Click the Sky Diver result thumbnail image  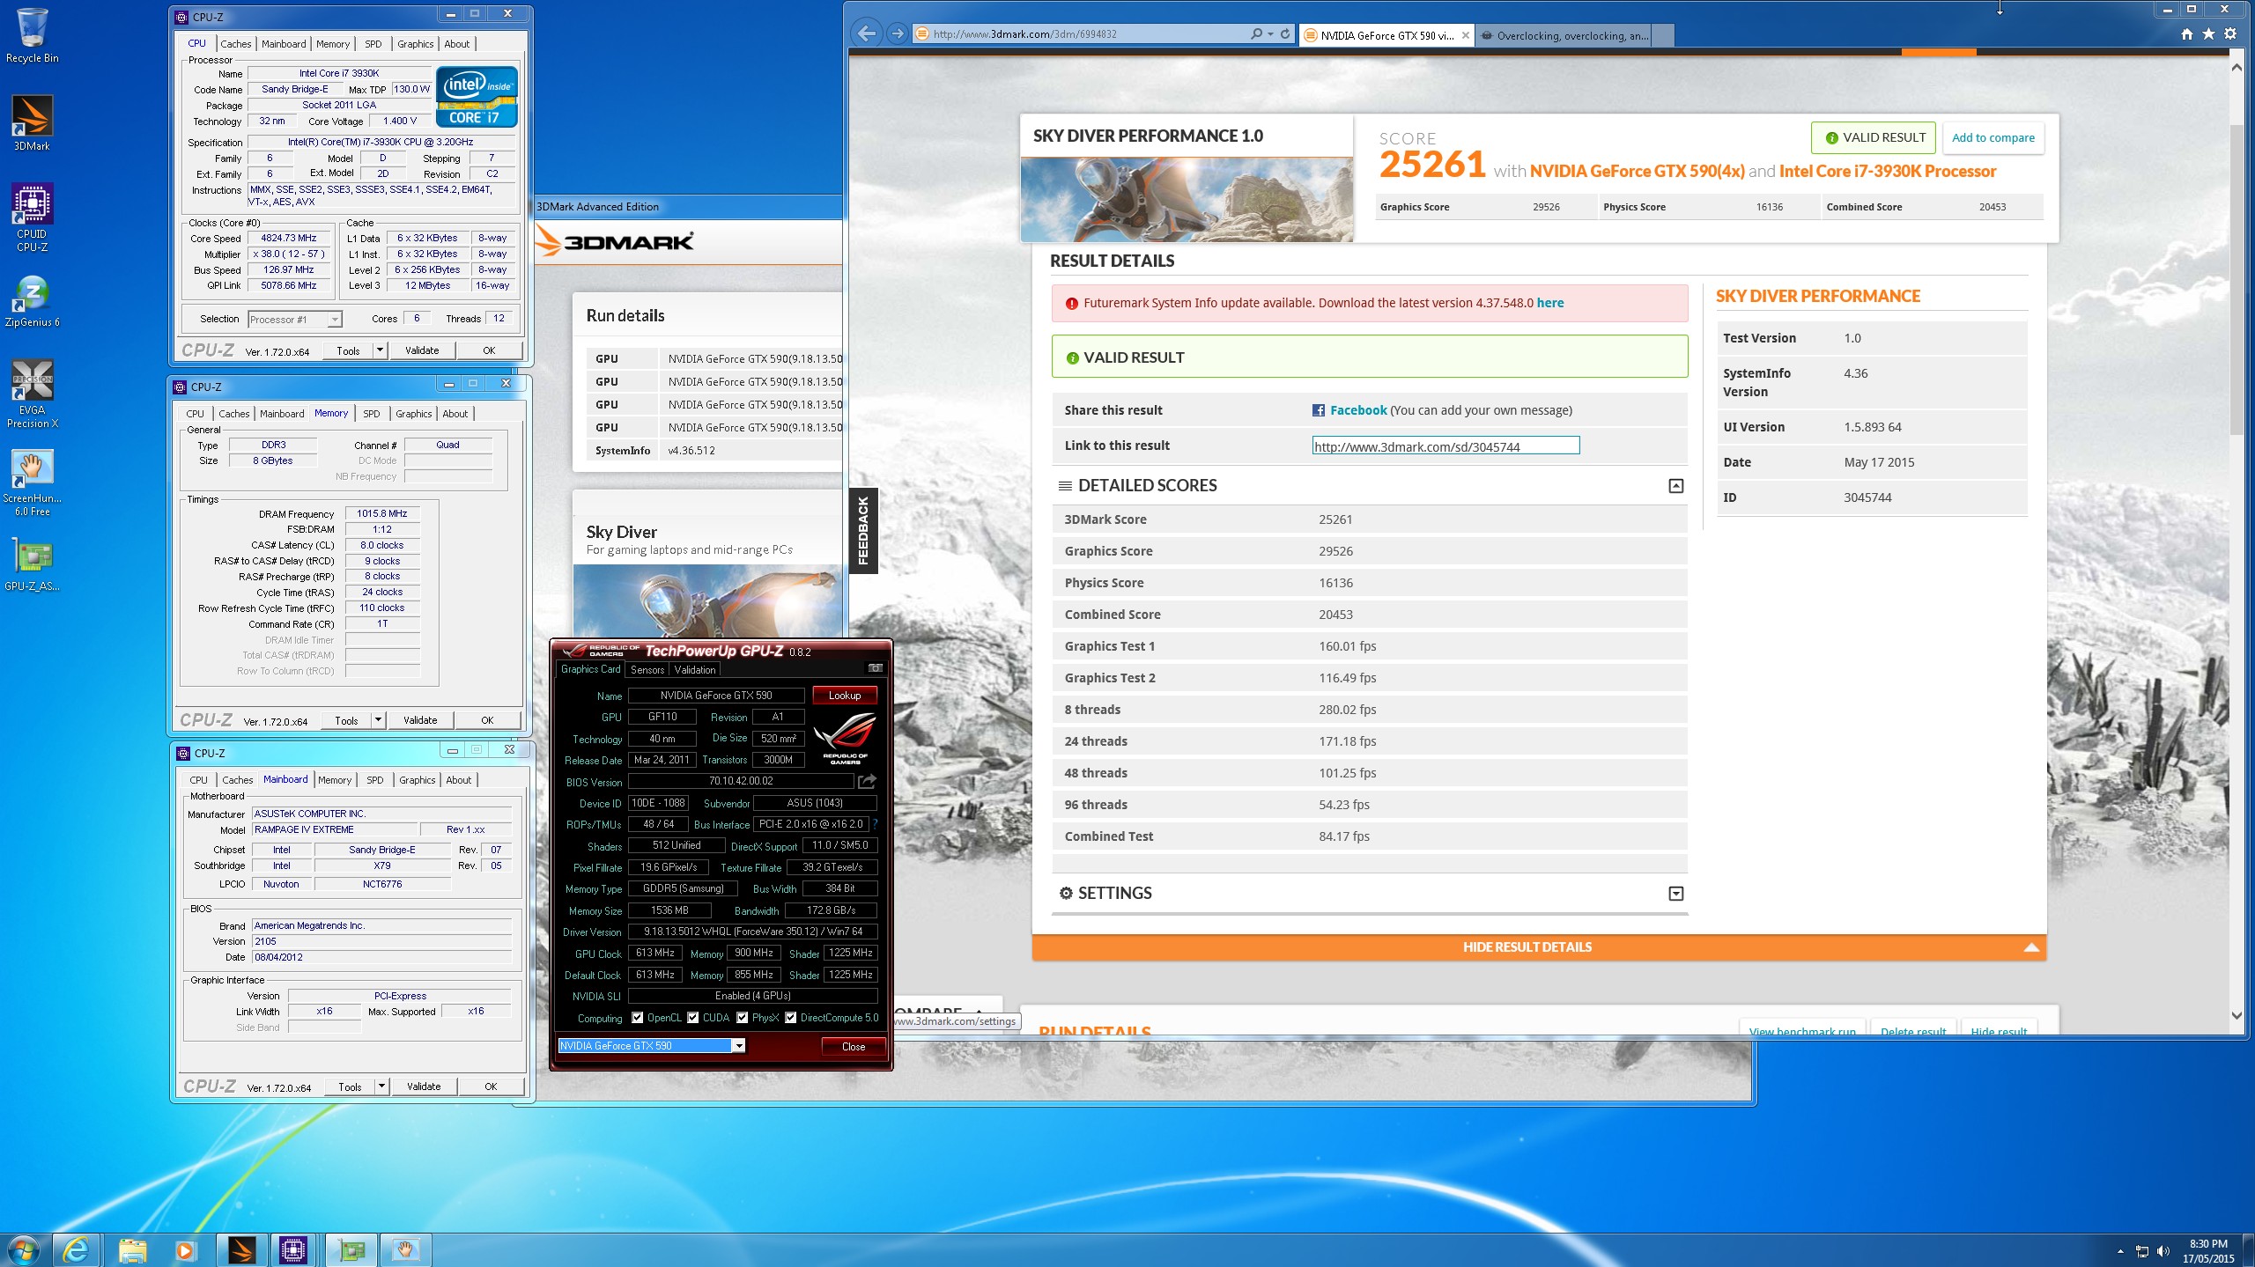(1186, 200)
